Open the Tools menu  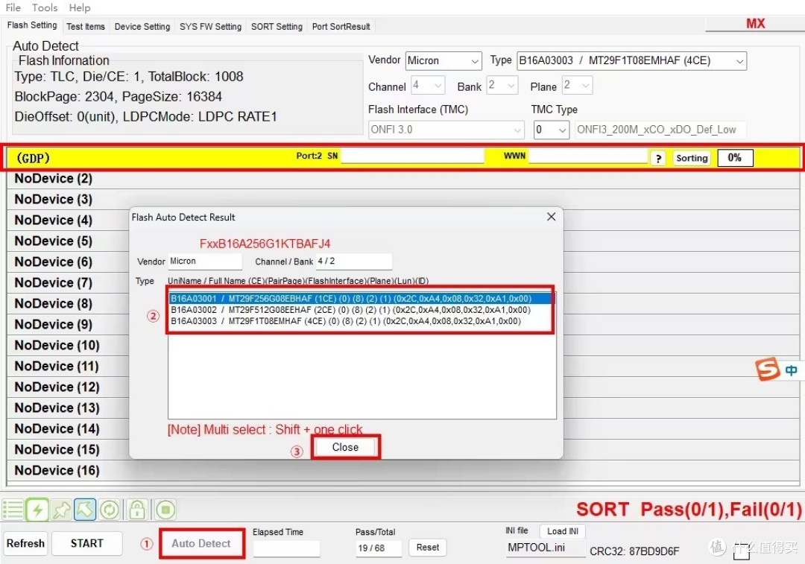pyautogui.click(x=45, y=7)
